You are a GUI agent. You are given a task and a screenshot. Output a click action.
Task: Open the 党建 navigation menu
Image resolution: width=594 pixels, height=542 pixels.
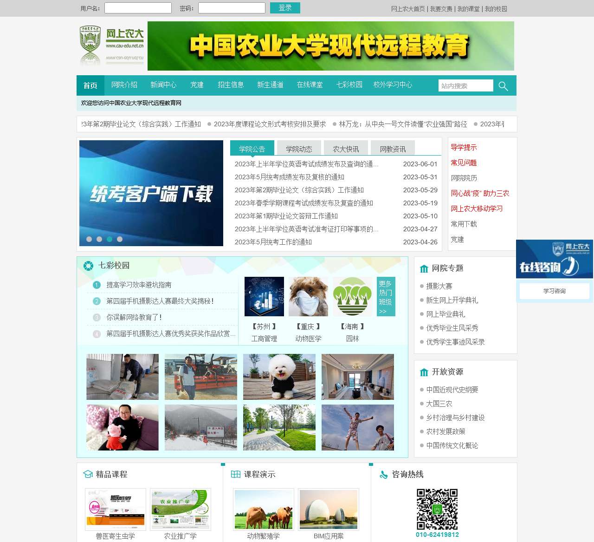coord(197,85)
